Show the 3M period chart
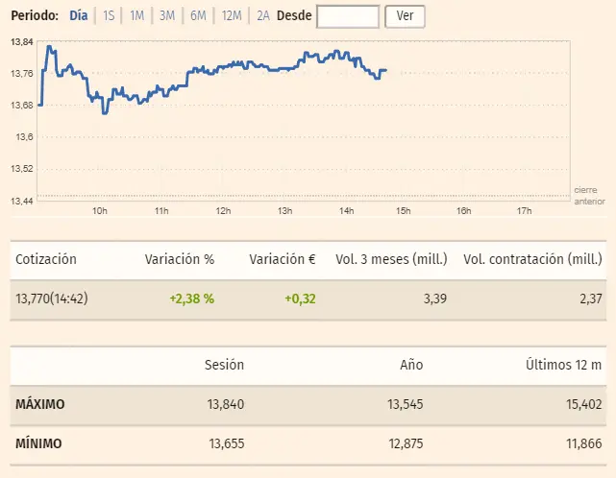Viewport: 616px width, 478px height. 167,16
